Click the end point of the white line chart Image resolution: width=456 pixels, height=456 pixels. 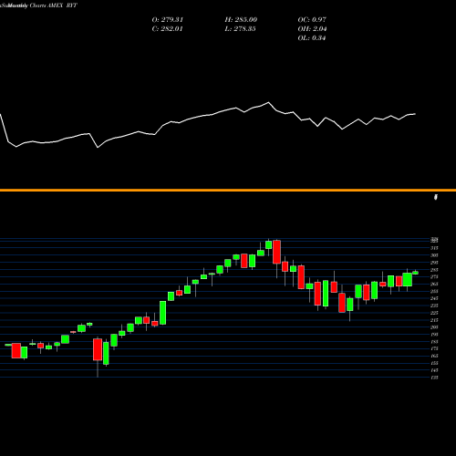coord(415,114)
